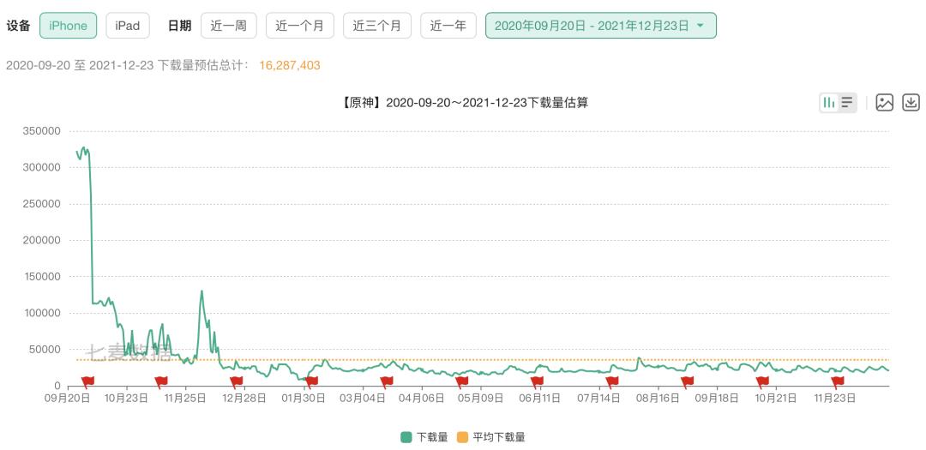Switch to bar chart view icon
This screenshot has height=450, width=926.
pyautogui.click(x=828, y=103)
